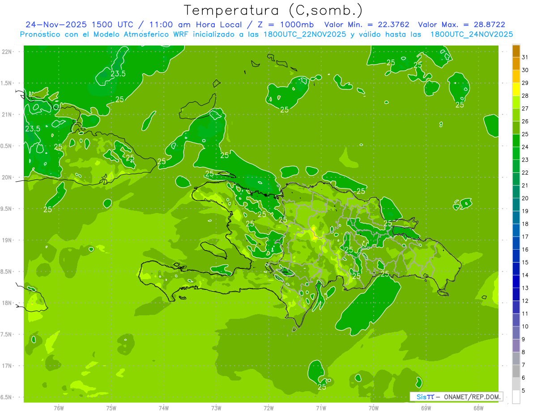The height and width of the screenshot is (414, 537).
Task: Click the blue legend swatch between 15 and 16
Action: (x=516, y=256)
